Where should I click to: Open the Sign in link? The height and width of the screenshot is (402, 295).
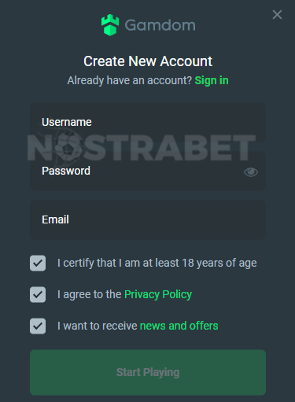[212, 80]
